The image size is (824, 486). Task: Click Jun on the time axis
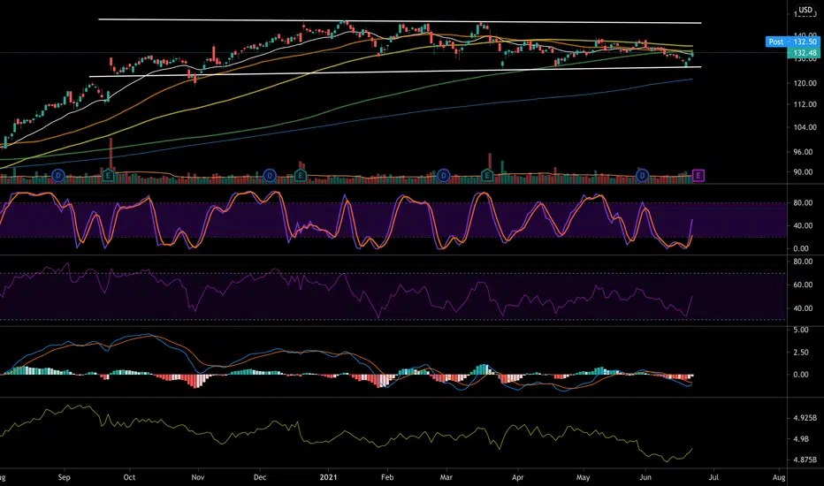pyautogui.click(x=645, y=477)
